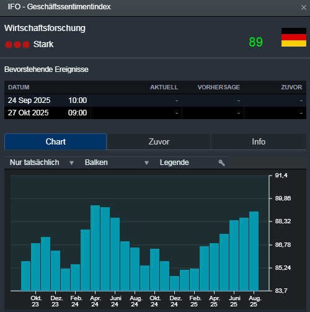This screenshot has height=312, width=310.
Task: Click the 09:00 time cell
Action: [x=77, y=113]
